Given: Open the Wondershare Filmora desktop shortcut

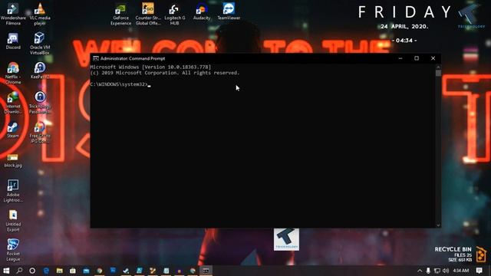Looking at the screenshot, I should [13, 14].
